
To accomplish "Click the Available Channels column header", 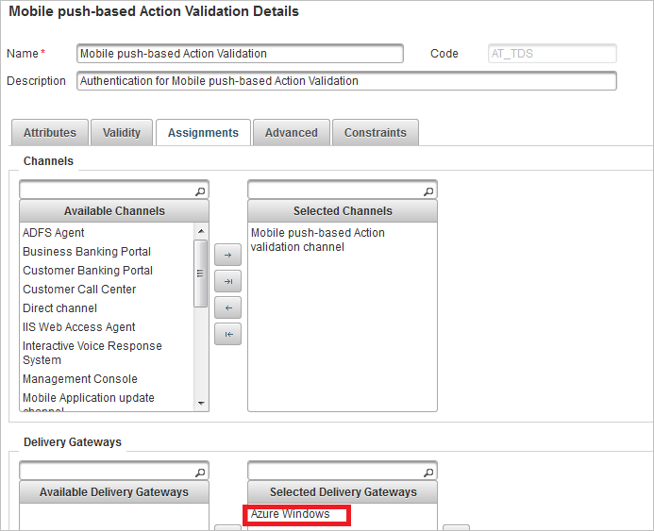I will click(x=114, y=211).
